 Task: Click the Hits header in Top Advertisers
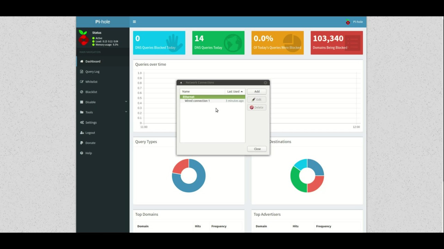tap(296, 226)
